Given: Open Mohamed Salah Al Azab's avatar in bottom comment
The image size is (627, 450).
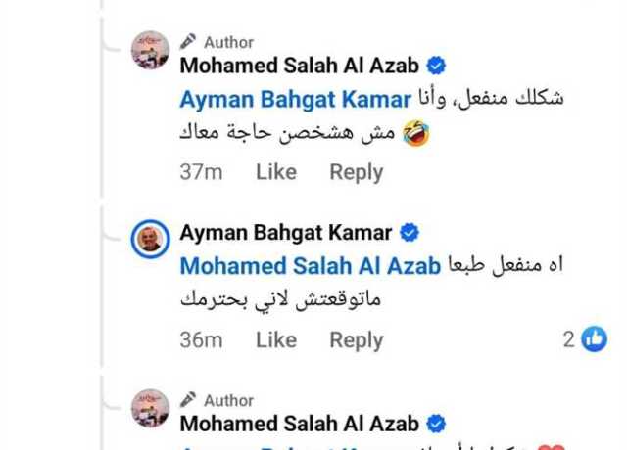Looking at the screenshot, I should coord(150,409).
